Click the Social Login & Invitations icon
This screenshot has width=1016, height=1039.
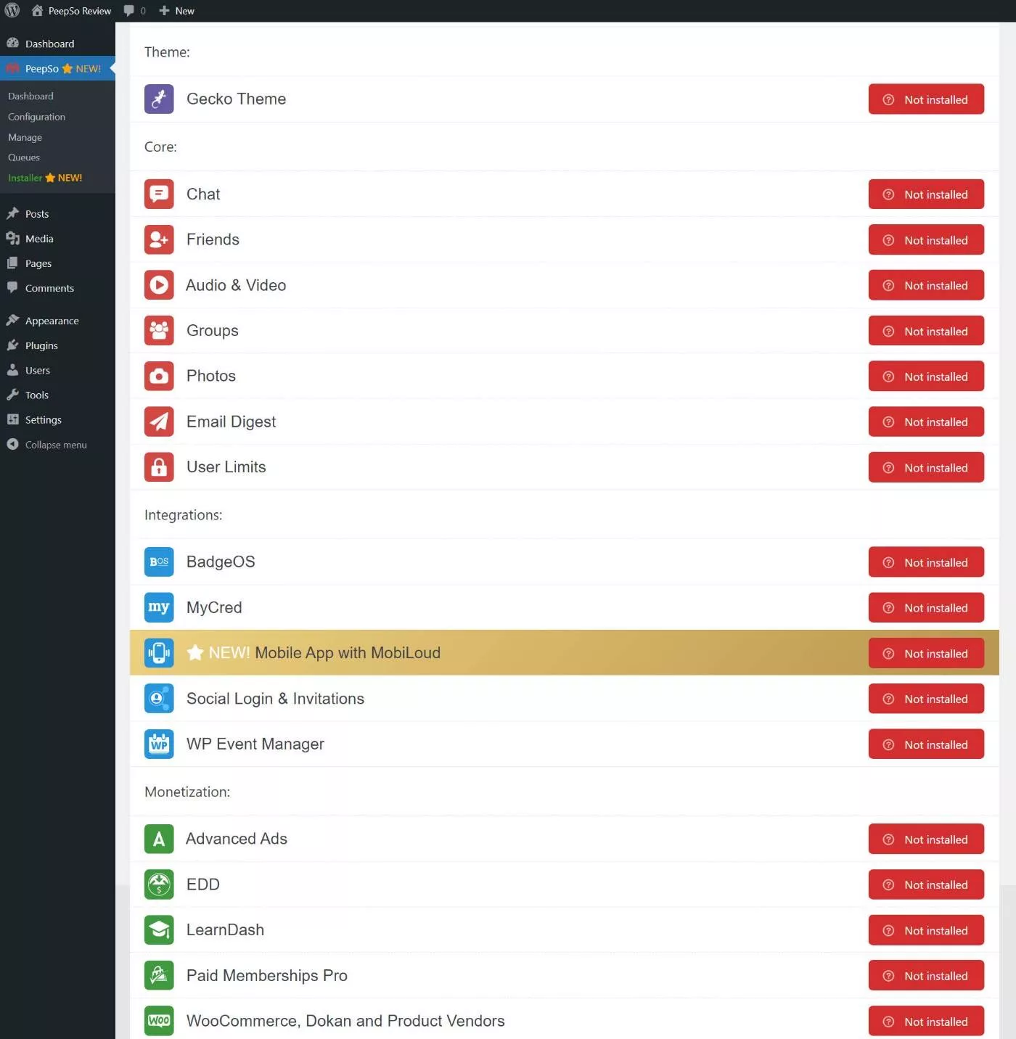[x=159, y=699]
